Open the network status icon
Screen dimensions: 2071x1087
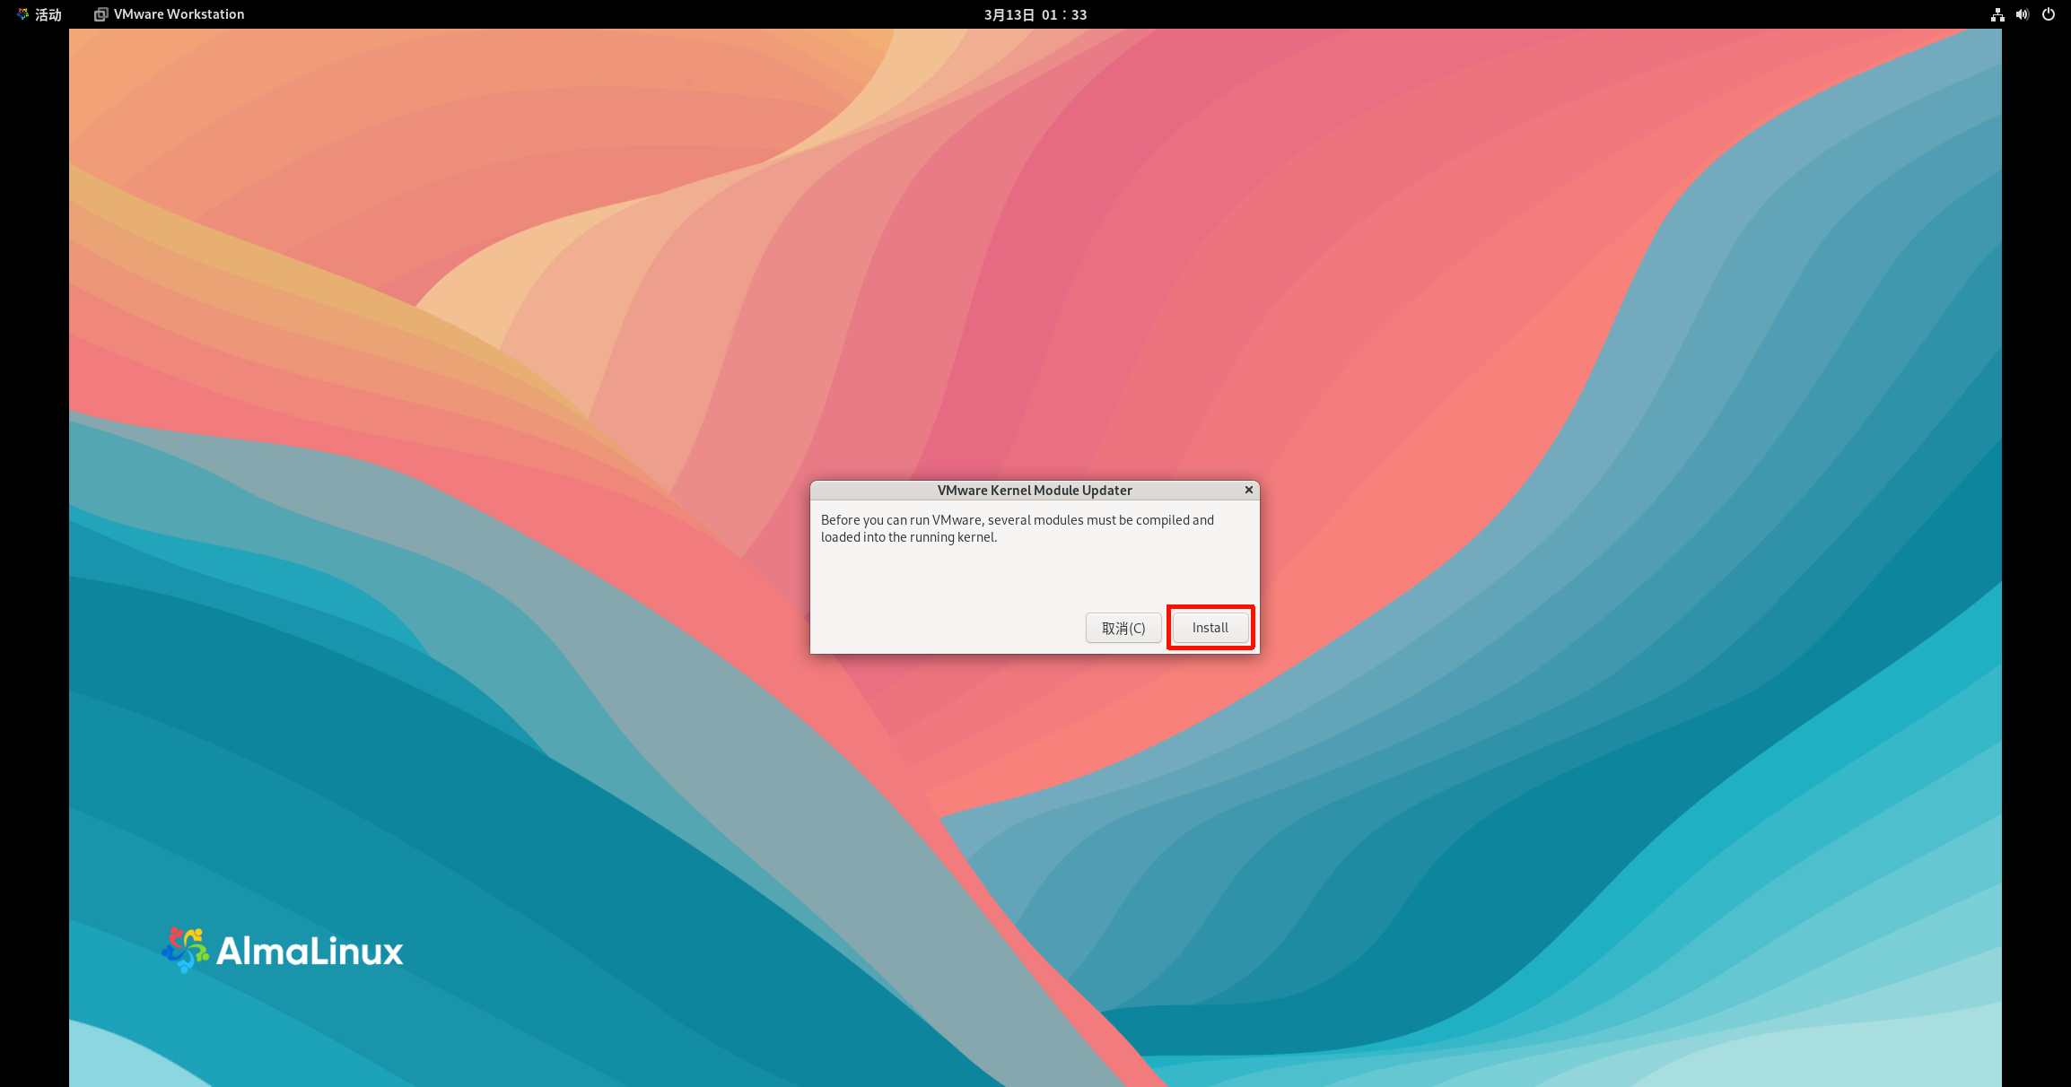tap(1997, 14)
